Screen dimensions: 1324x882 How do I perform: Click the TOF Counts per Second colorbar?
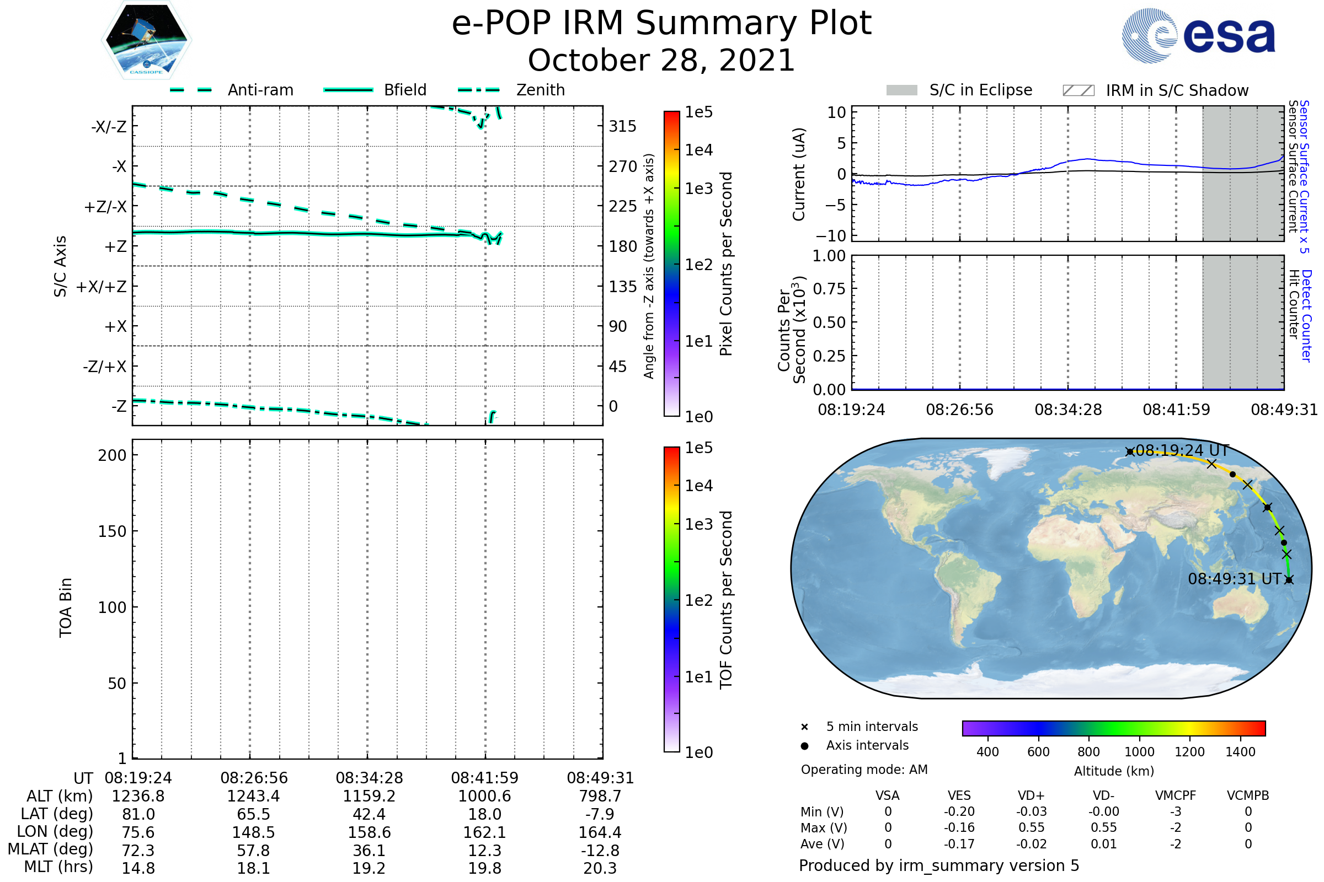coord(671,599)
